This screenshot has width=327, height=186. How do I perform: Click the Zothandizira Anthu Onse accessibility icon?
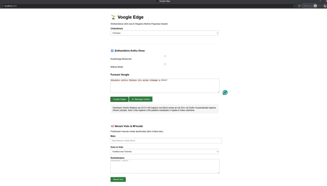tap(112, 51)
